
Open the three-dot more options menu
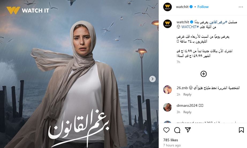[241, 7]
